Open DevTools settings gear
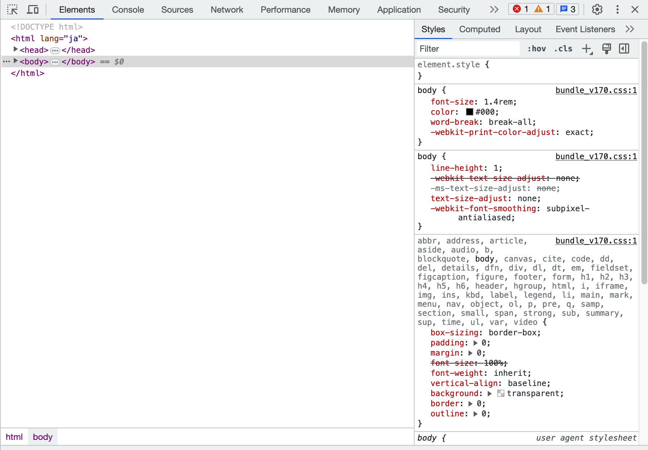This screenshot has height=450, width=648. (597, 10)
